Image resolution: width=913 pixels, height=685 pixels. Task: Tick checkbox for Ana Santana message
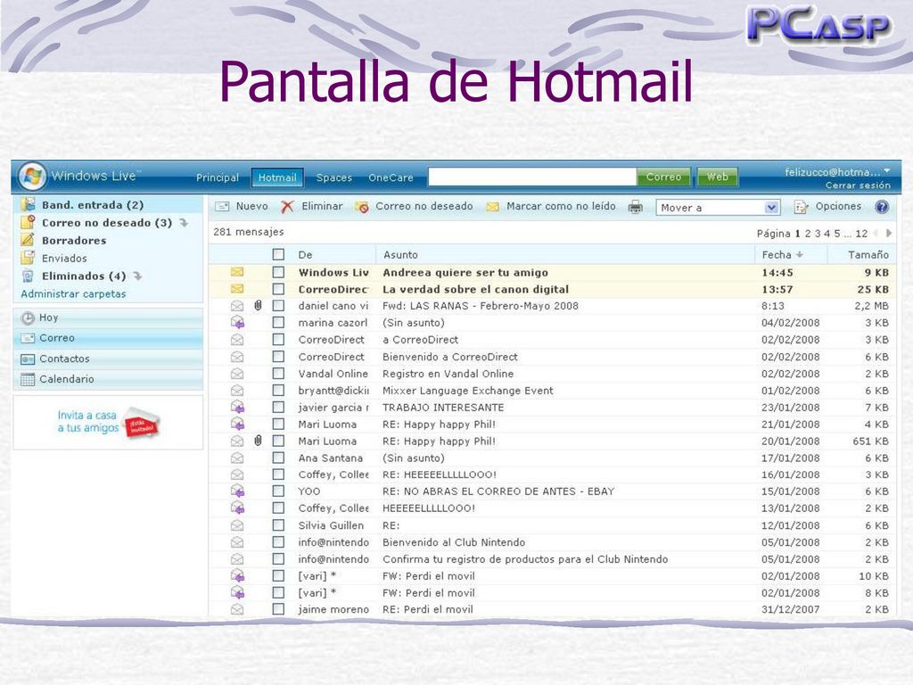tap(278, 458)
